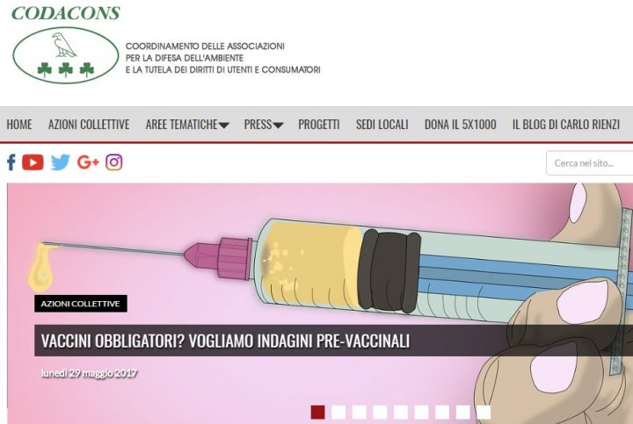
Task: Click the CODACONS green title text
Action: click(66, 13)
